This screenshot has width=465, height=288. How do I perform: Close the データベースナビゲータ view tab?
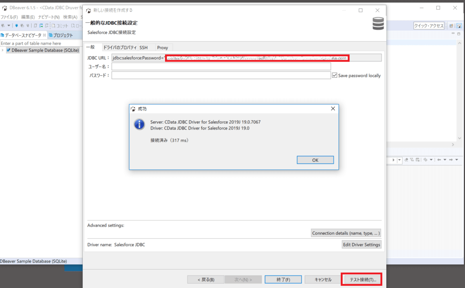point(45,35)
